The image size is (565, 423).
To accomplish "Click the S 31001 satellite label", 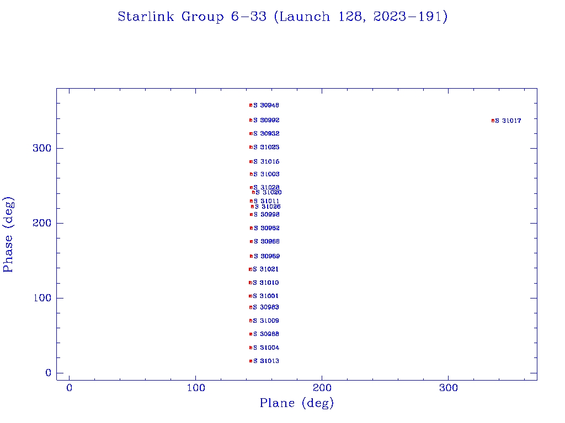I will click(x=265, y=296).
